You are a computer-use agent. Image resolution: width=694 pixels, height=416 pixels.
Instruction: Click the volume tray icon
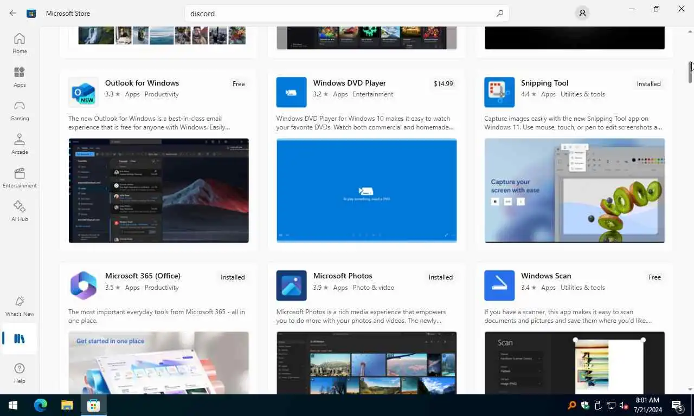(x=624, y=405)
